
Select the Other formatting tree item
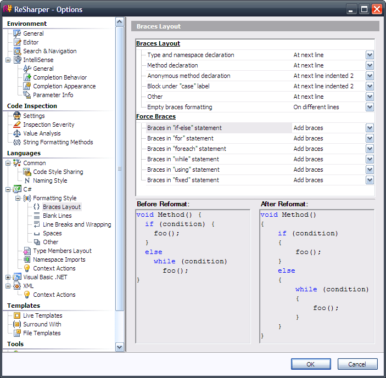[51, 242]
